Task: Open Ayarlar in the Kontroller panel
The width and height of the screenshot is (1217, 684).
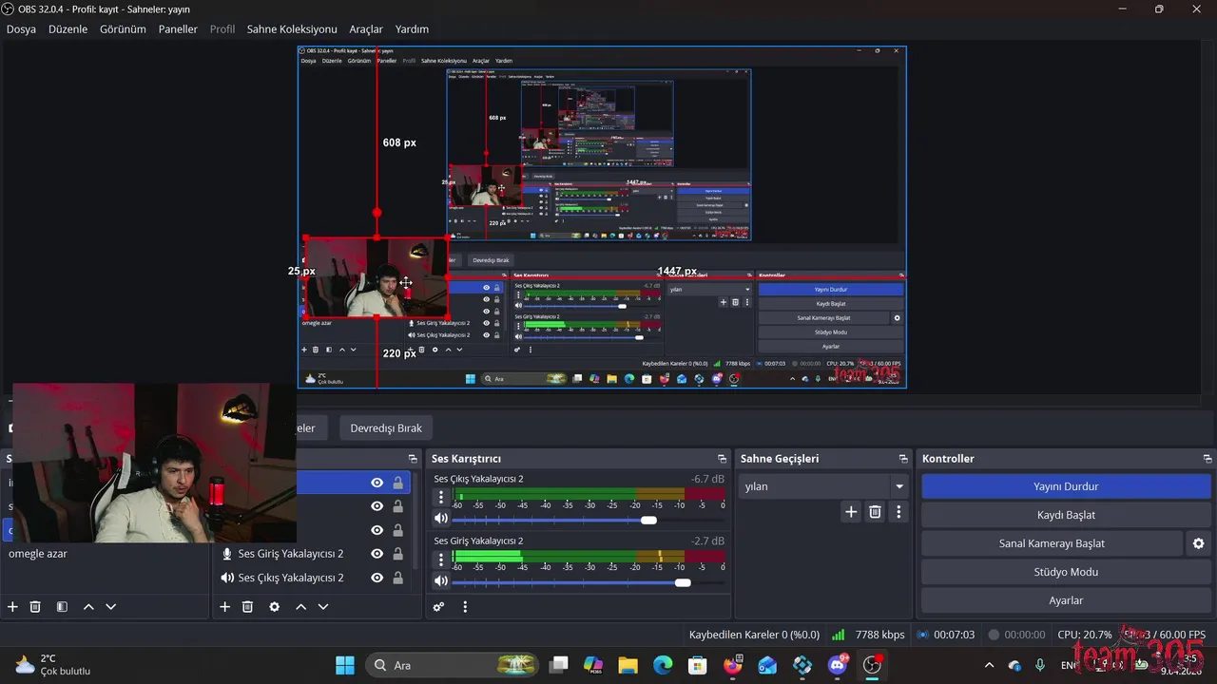Action: tap(1066, 600)
